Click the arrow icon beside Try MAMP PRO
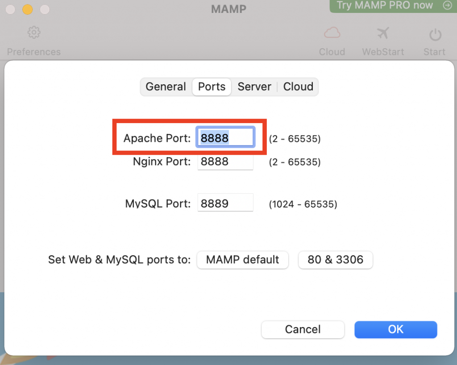The image size is (457, 365). pos(447,5)
